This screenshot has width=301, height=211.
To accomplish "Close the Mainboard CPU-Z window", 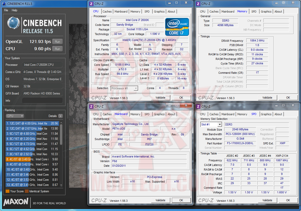I will click(x=186, y=105).
